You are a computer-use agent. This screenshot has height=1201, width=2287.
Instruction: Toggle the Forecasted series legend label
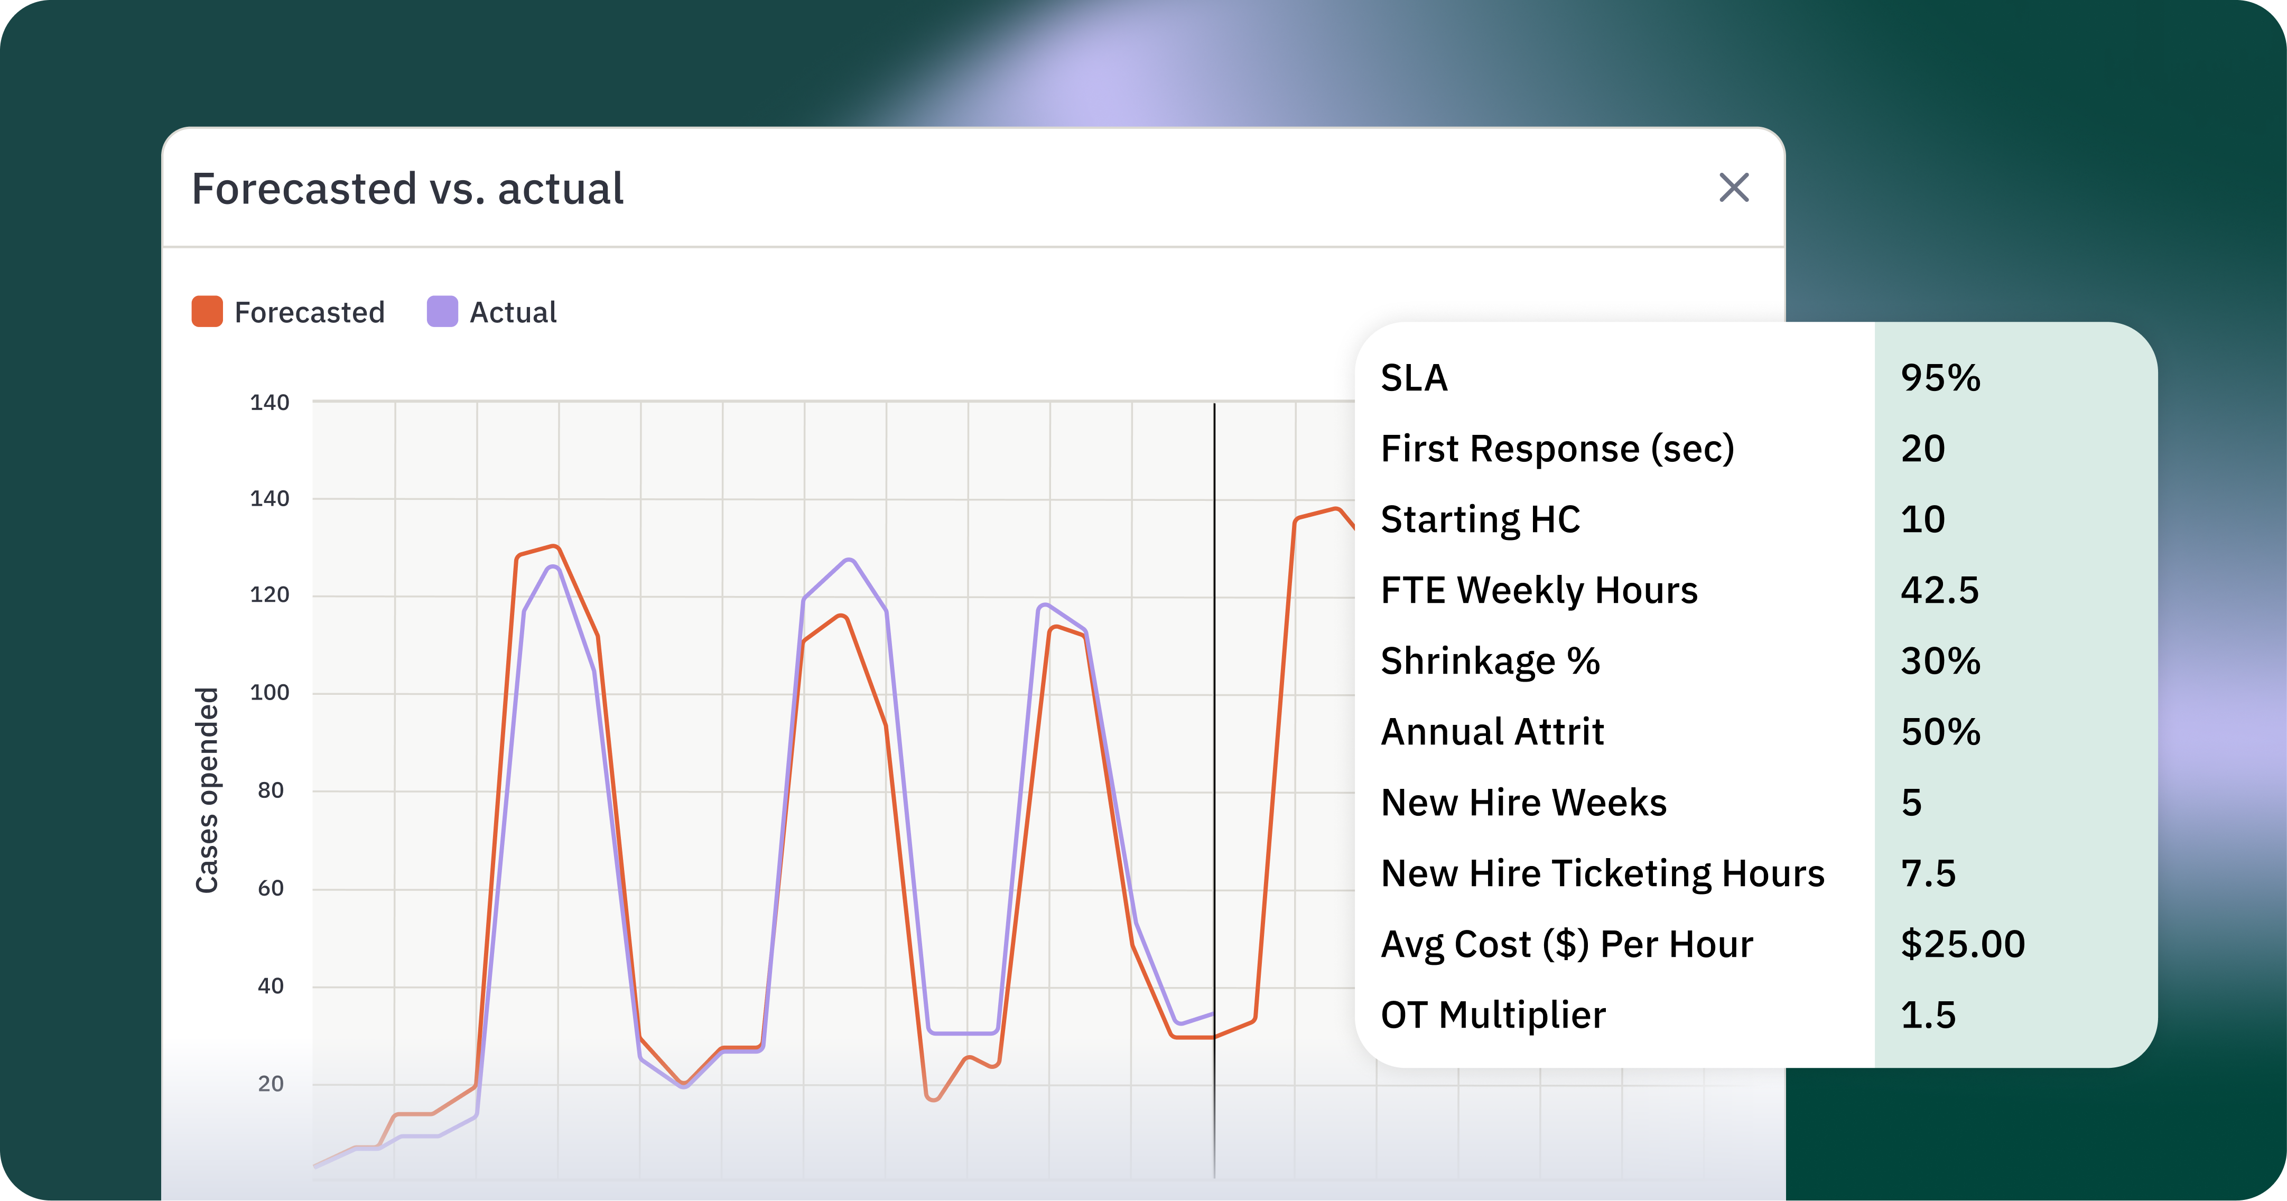click(x=309, y=312)
